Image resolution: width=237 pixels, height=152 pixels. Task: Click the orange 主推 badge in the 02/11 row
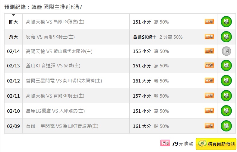(x=209, y=96)
